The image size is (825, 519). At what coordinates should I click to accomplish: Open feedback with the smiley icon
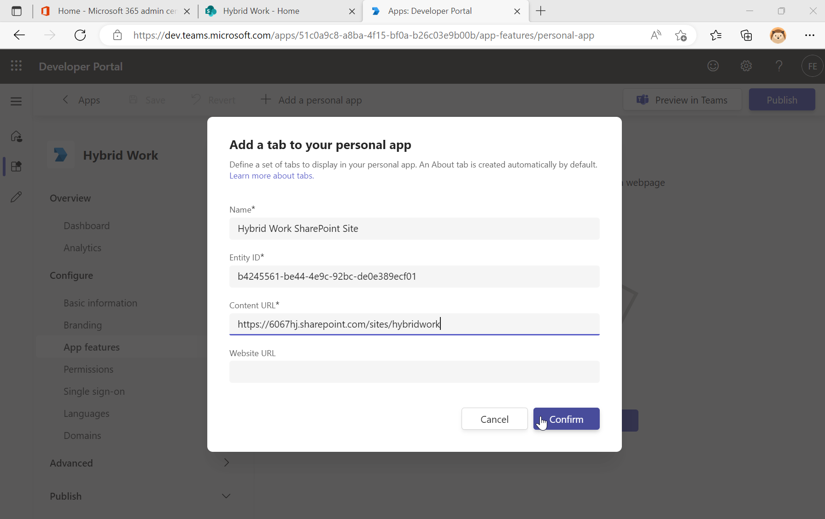(x=713, y=66)
